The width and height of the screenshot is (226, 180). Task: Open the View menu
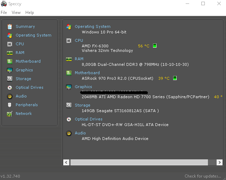coord(16,13)
